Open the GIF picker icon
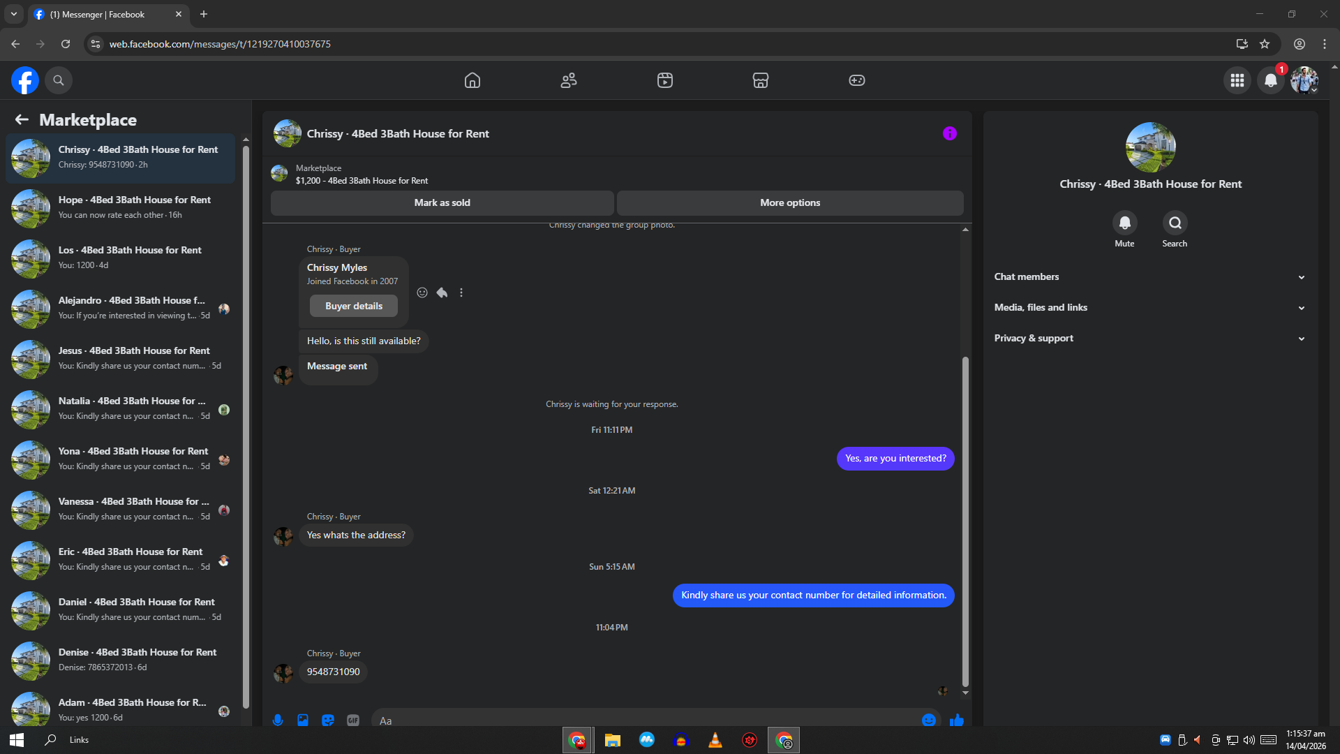Image resolution: width=1340 pixels, height=754 pixels. (353, 720)
